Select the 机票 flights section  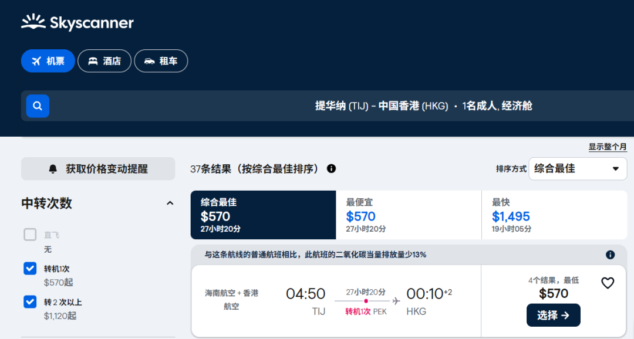click(48, 61)
